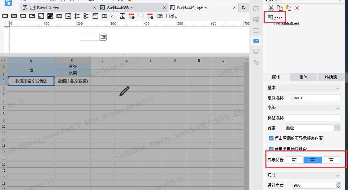Collapse the 尺寸 section
The height and width of the screenshot is (190, 348).
pos(338,176)
